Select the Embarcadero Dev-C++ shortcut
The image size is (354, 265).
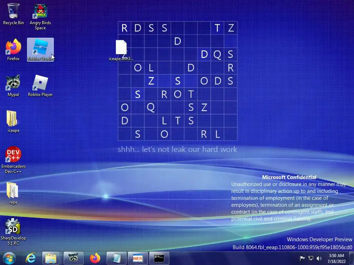(13, 160)
